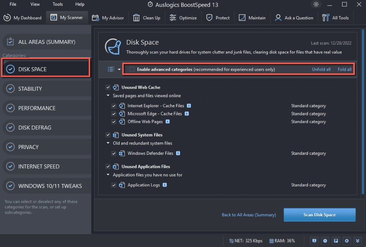Click info icon next to Microsoft Edge - Cache Files
Image resolution: width=366 pixels, height=247 pixels.
pyautogui.click(x=187, y=114)
